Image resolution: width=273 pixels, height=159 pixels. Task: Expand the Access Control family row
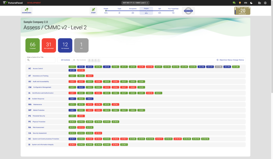click(x=135, y=68)
